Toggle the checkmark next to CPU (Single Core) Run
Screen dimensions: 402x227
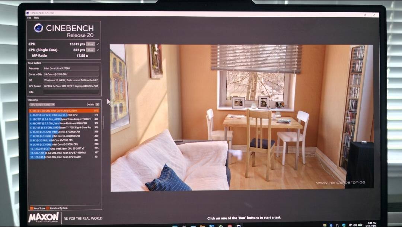point(98,50)
